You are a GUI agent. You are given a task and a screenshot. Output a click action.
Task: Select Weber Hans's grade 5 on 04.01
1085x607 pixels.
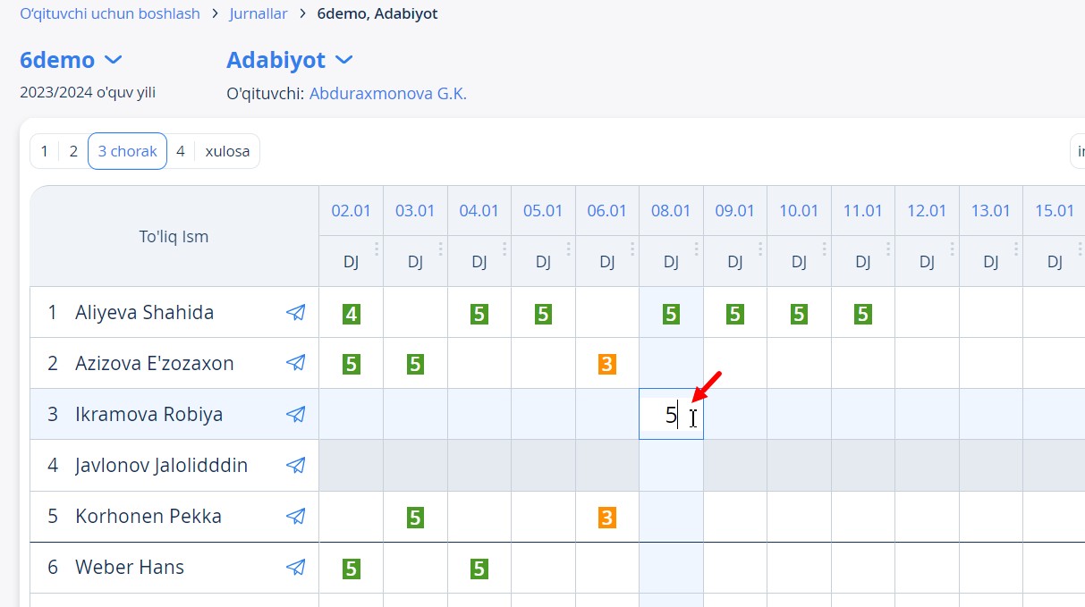click(479, 569)
